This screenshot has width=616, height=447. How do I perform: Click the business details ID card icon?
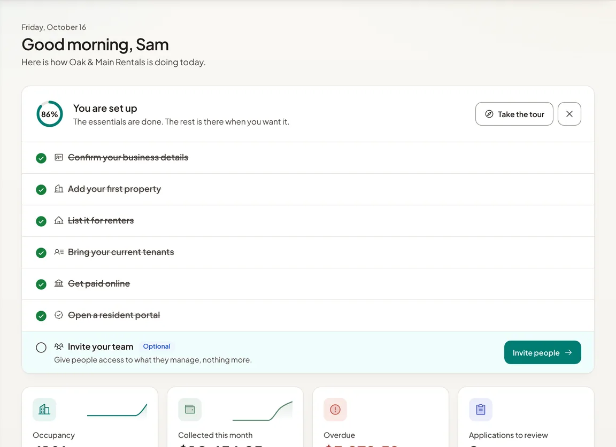coord(58,158)
